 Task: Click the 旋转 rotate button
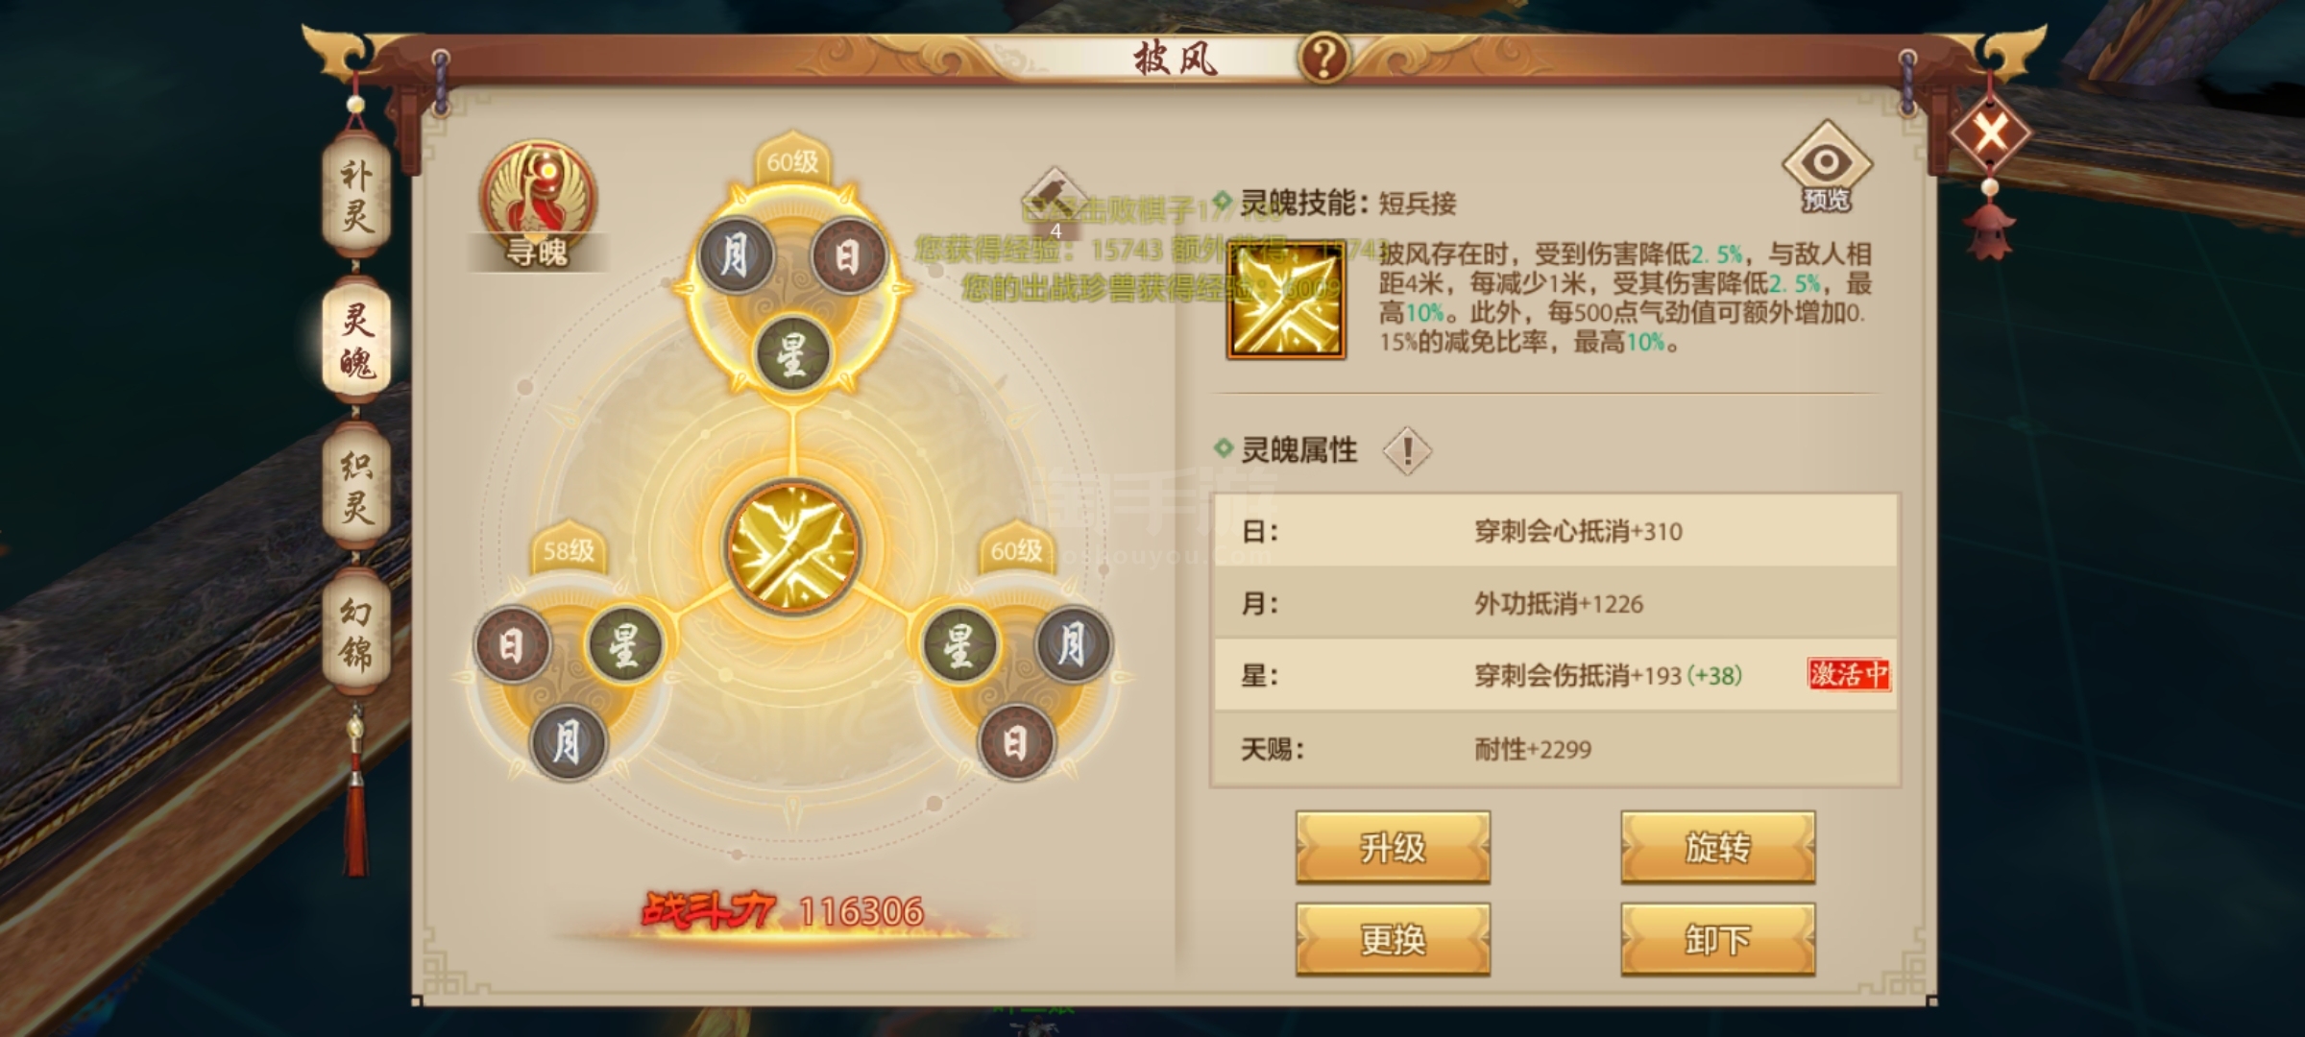coord(1718,848)
